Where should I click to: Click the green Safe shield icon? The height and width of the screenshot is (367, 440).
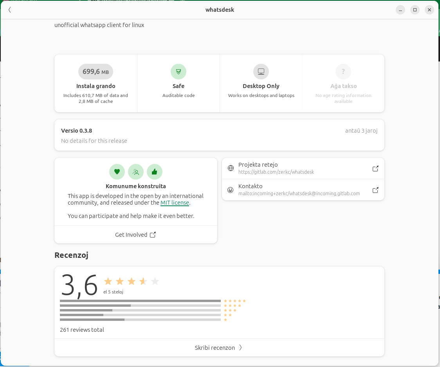coord(179,72)
